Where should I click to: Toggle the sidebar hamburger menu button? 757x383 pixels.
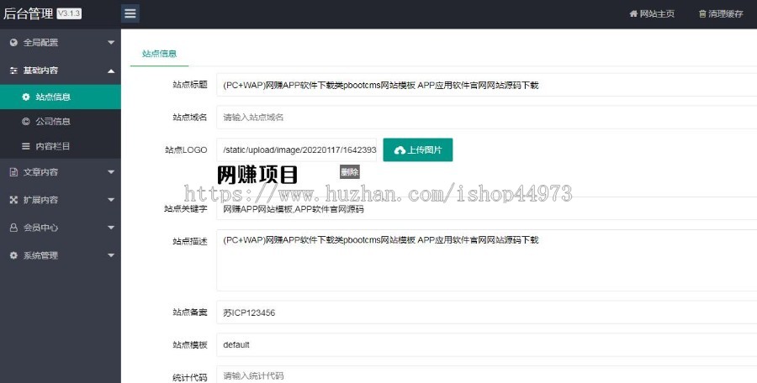pos(130,13)
